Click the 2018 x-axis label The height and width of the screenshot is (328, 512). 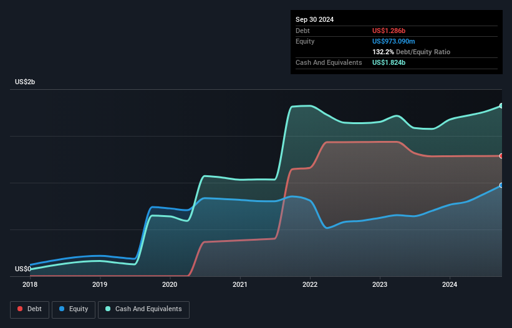pyautogui.click(x=30, y=284)
